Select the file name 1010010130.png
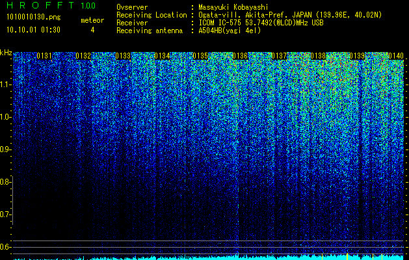Image resolution: width=409 pixels, height=260 pixels. coord(34,18)
